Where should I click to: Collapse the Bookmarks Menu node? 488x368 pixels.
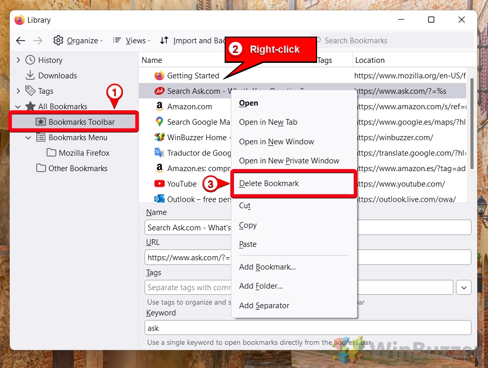[x=28, y=138]
